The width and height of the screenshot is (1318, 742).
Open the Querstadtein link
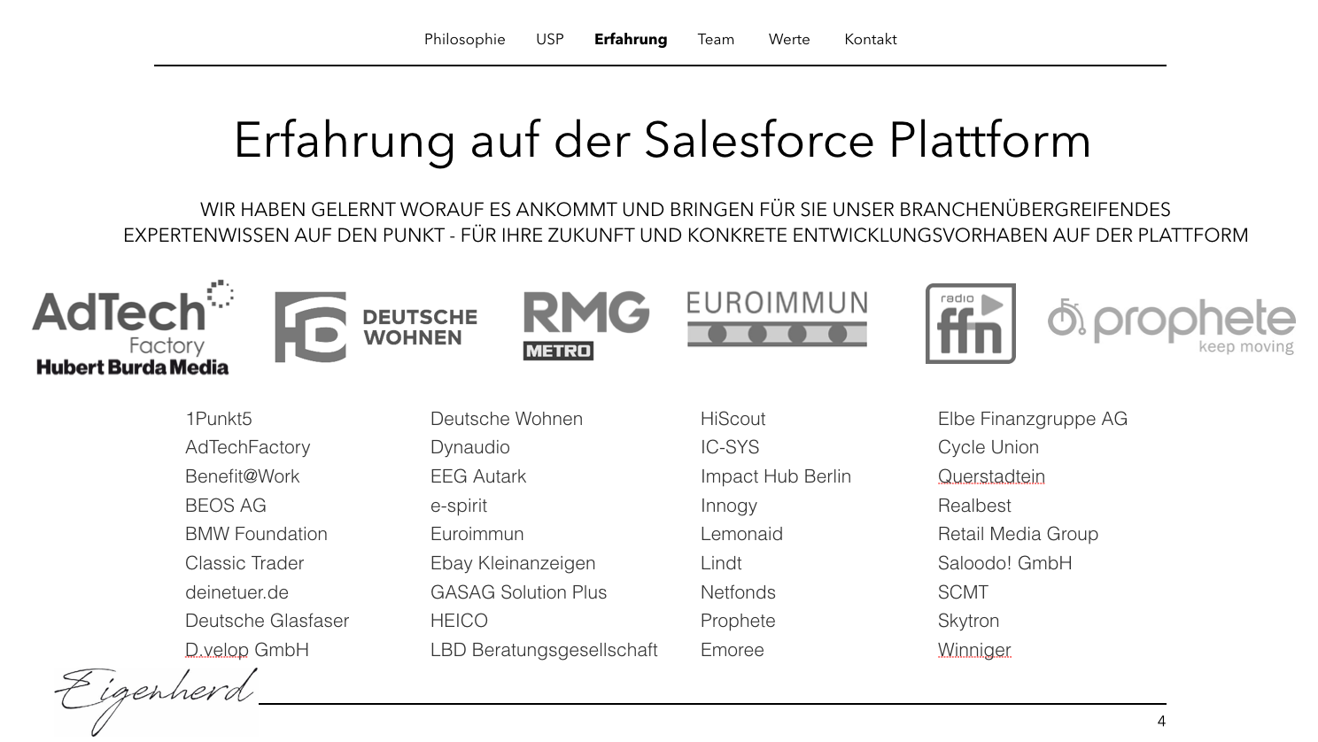pyautogui.click(x=991, y=476)
